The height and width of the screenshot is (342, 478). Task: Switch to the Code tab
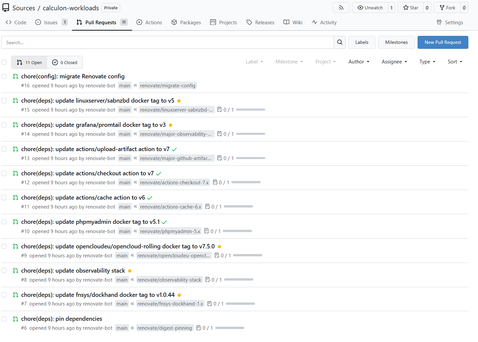click(x=16, y=22)
